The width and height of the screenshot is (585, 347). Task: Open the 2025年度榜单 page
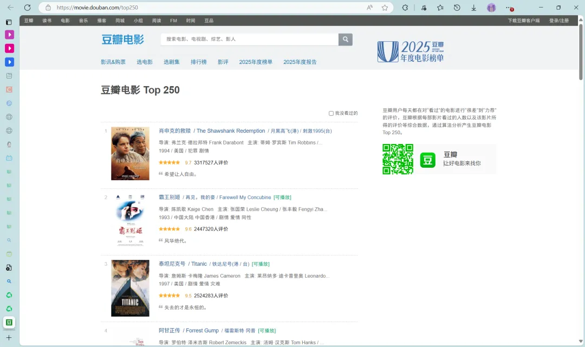click(x=256, y=62)
